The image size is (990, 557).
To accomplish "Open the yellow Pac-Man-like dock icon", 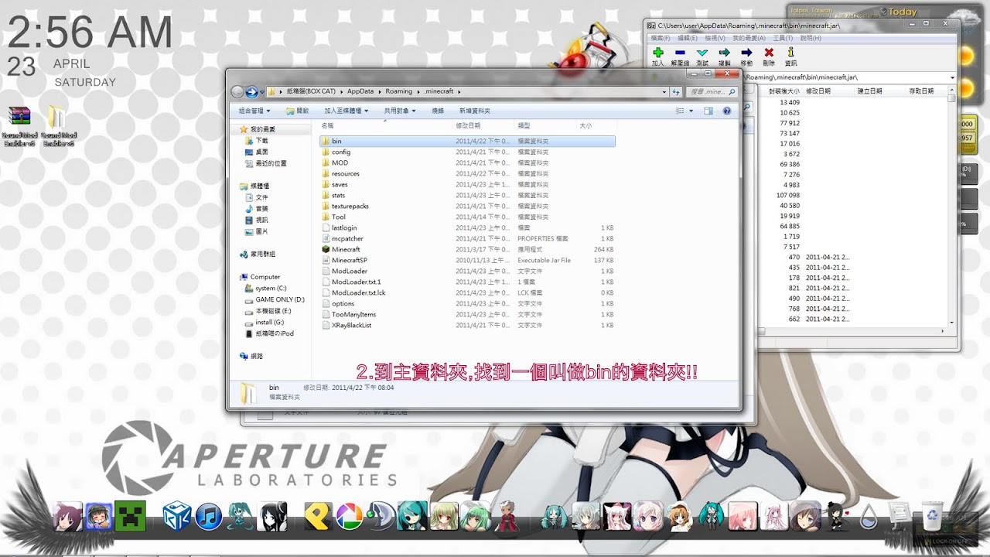I will coord(316,516).
